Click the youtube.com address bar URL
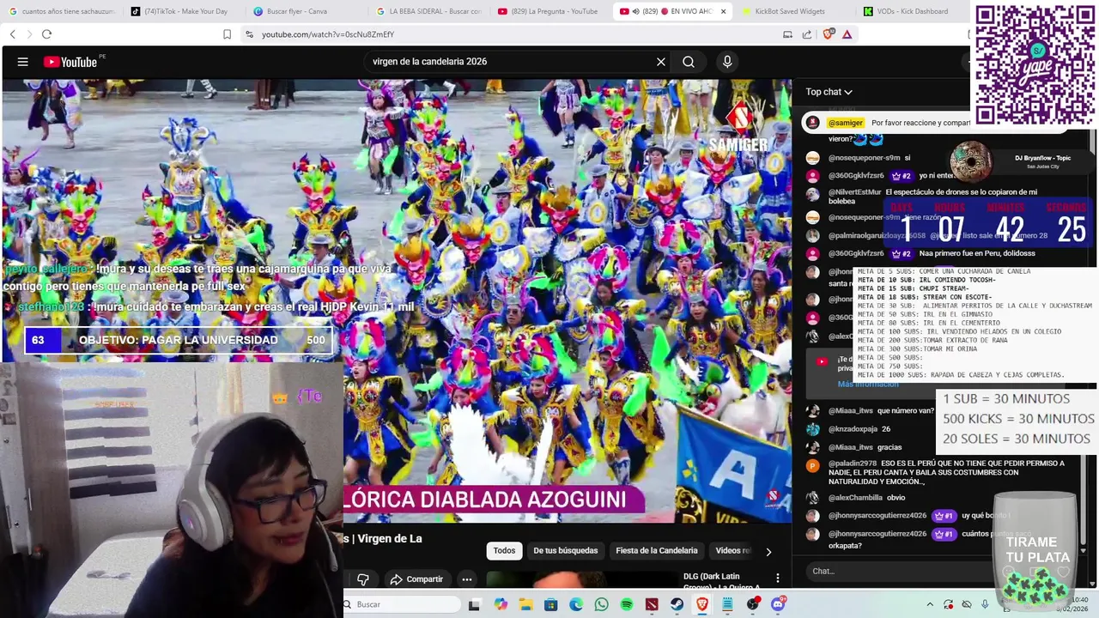Screen dimensions: 1099x618 [x=328, y=34]
